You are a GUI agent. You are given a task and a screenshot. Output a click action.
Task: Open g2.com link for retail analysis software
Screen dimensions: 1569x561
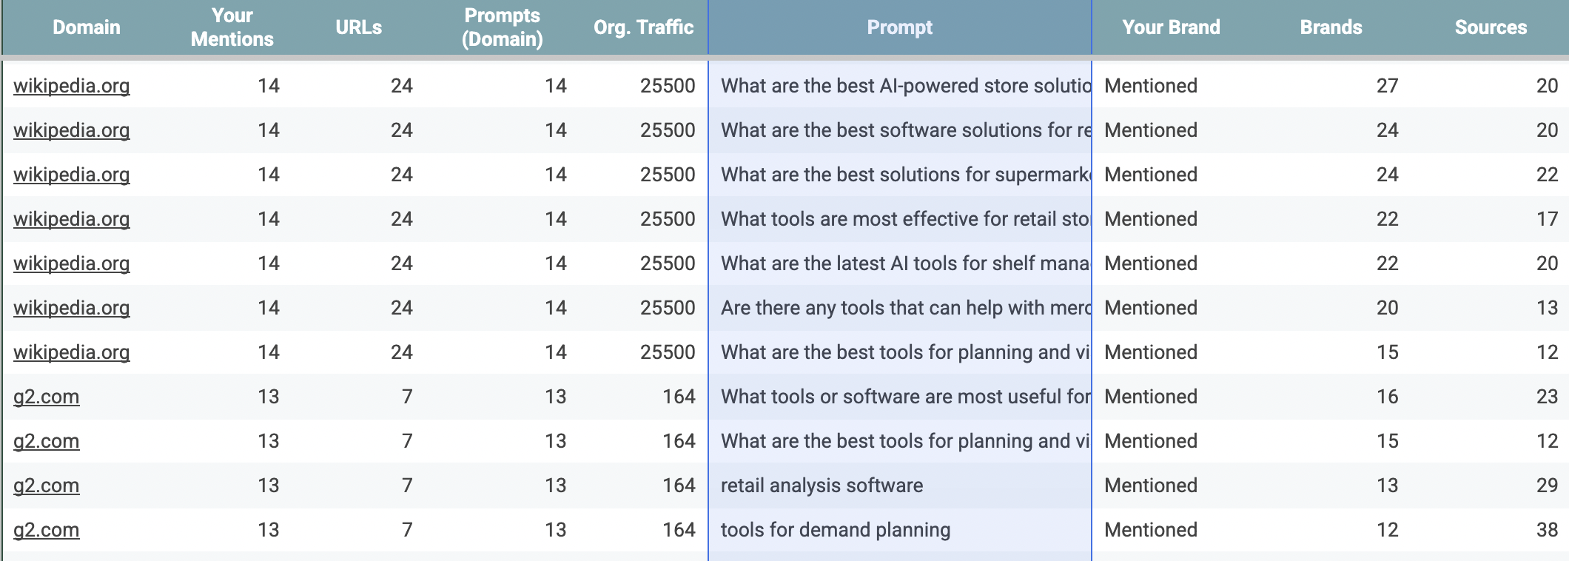coord(46,486)
